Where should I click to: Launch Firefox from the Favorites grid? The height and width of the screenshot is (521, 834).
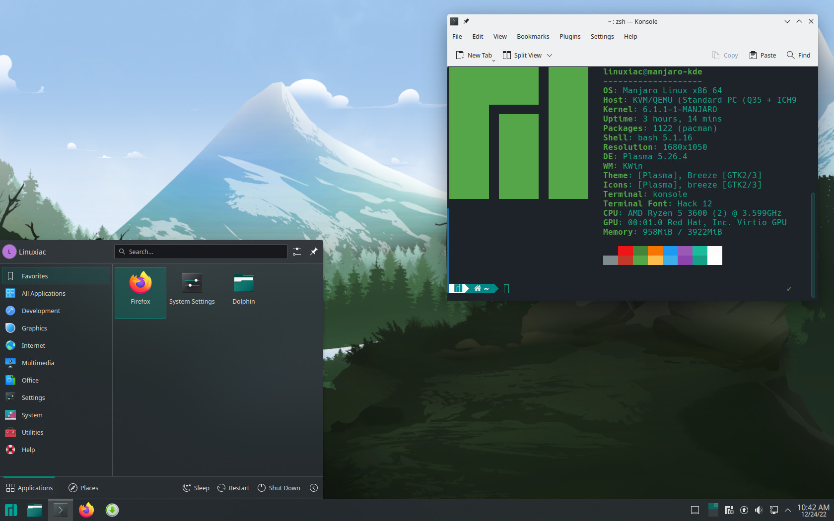(140, 289)
